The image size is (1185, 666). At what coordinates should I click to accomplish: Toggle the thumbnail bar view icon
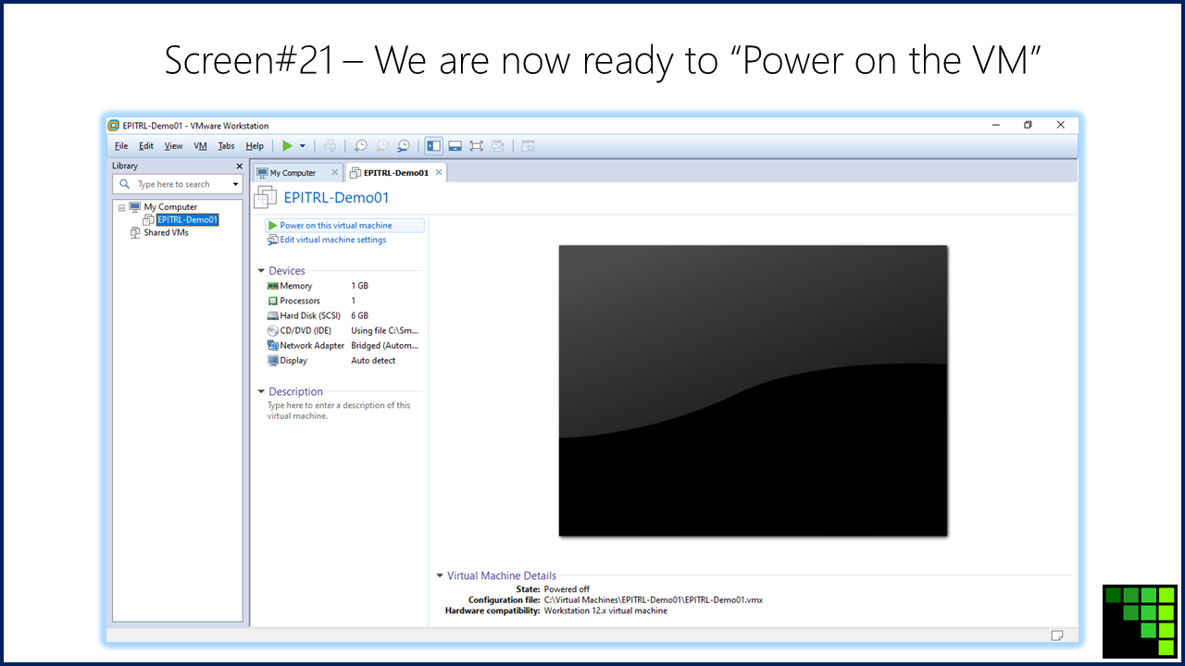click(455, 146)
